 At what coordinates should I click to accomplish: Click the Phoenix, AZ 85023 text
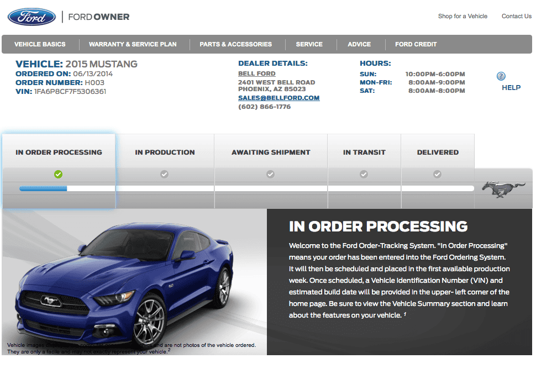272,89
